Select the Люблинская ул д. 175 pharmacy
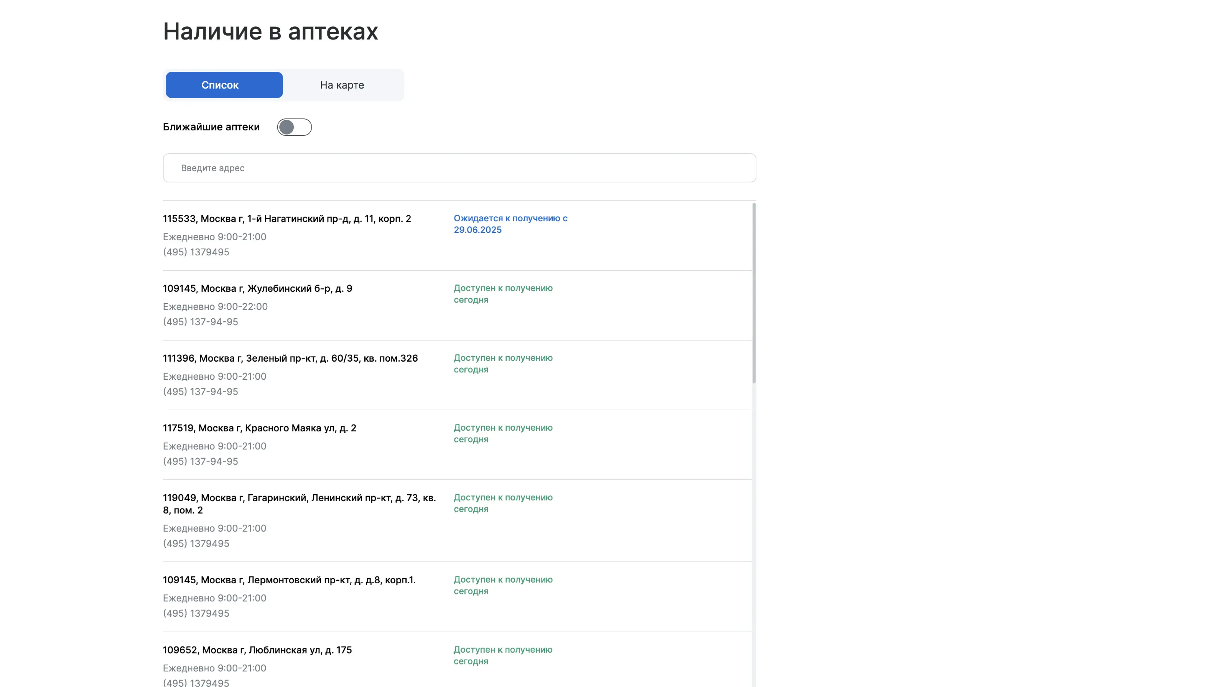The image size is (1222, 687). click(x=257, y=649)
